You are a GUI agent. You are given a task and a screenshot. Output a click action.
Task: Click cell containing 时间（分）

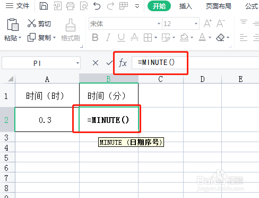109,95
